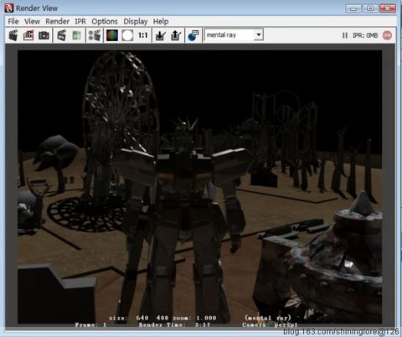Display RGB channels via the color sphere icon
Image resolution: width=402 pixels, height=337 pixels.
(x=112, y=35)
